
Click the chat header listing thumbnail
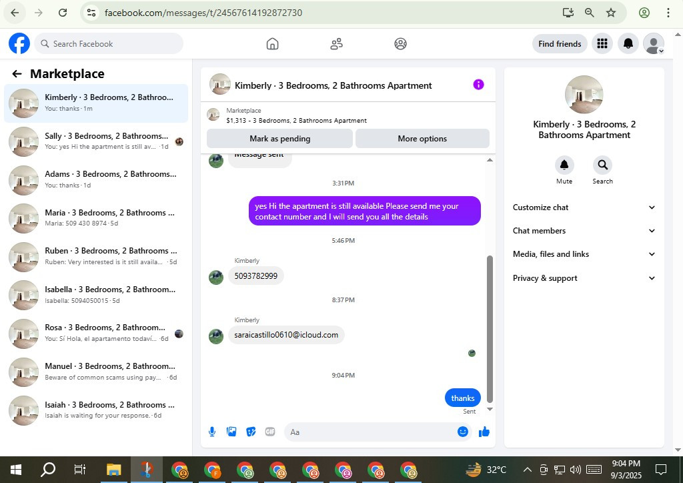pyautogui.click(x=220, y=85)
